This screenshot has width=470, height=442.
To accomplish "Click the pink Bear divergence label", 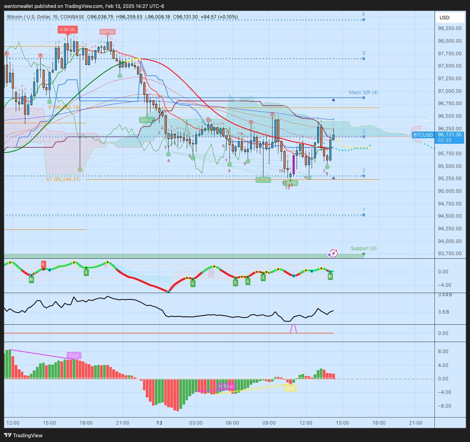I will point(74,355).
